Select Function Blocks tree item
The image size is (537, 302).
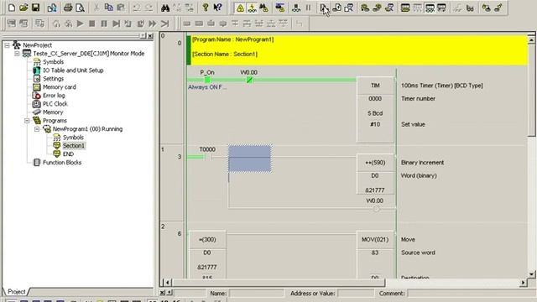point(61,163)
